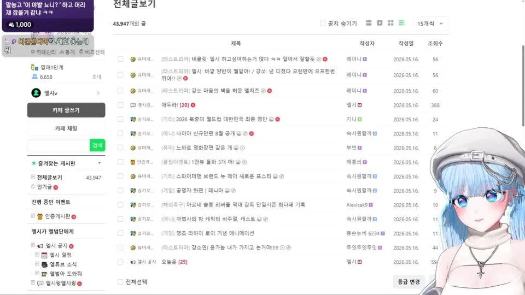Viewport: 525px width, 295px height.
Task: Check the box for 강쏘 마음의 벽을 허문 post
Action: pos(120,91)
